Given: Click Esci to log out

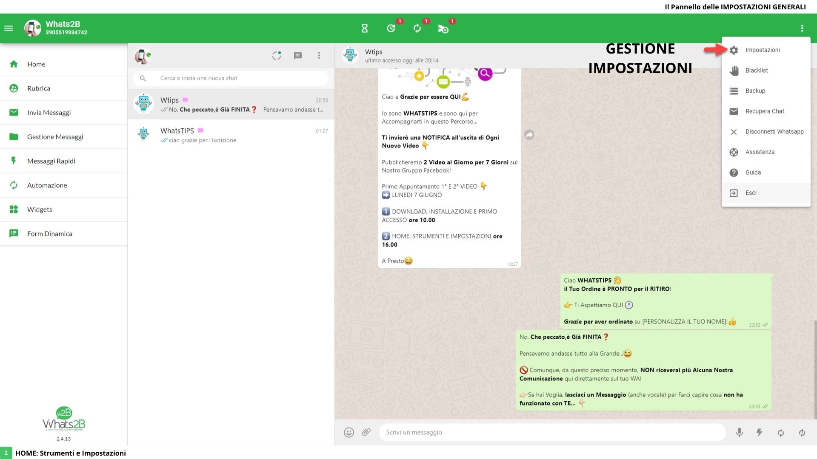Looking at the screenshot, I should [x=766, y=193].
